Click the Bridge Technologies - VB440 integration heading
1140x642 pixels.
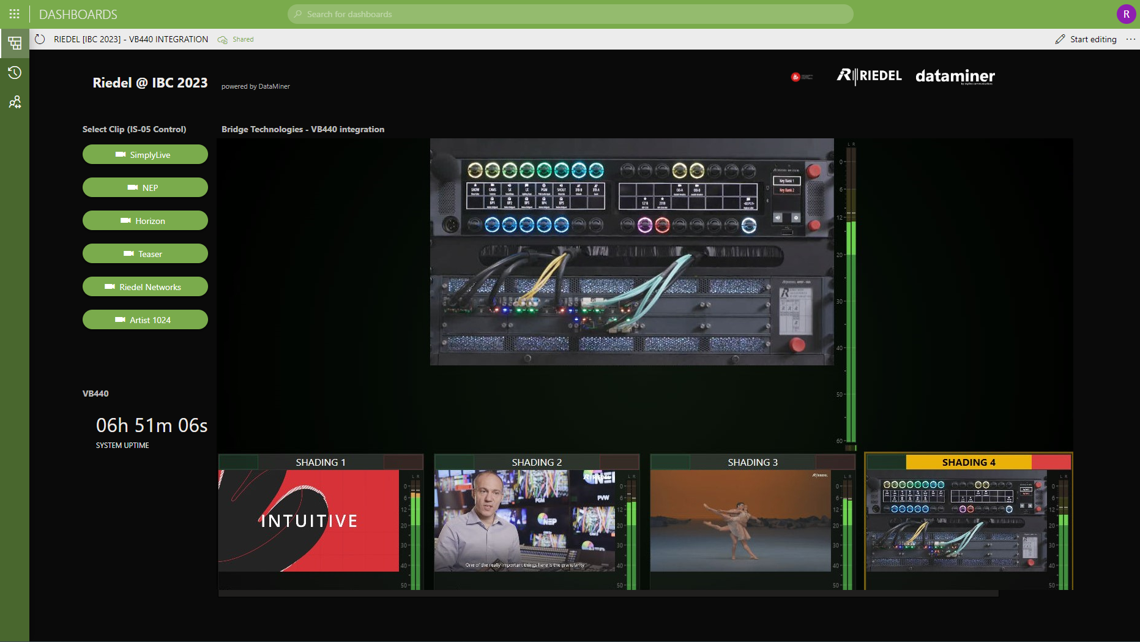[303, 129]
